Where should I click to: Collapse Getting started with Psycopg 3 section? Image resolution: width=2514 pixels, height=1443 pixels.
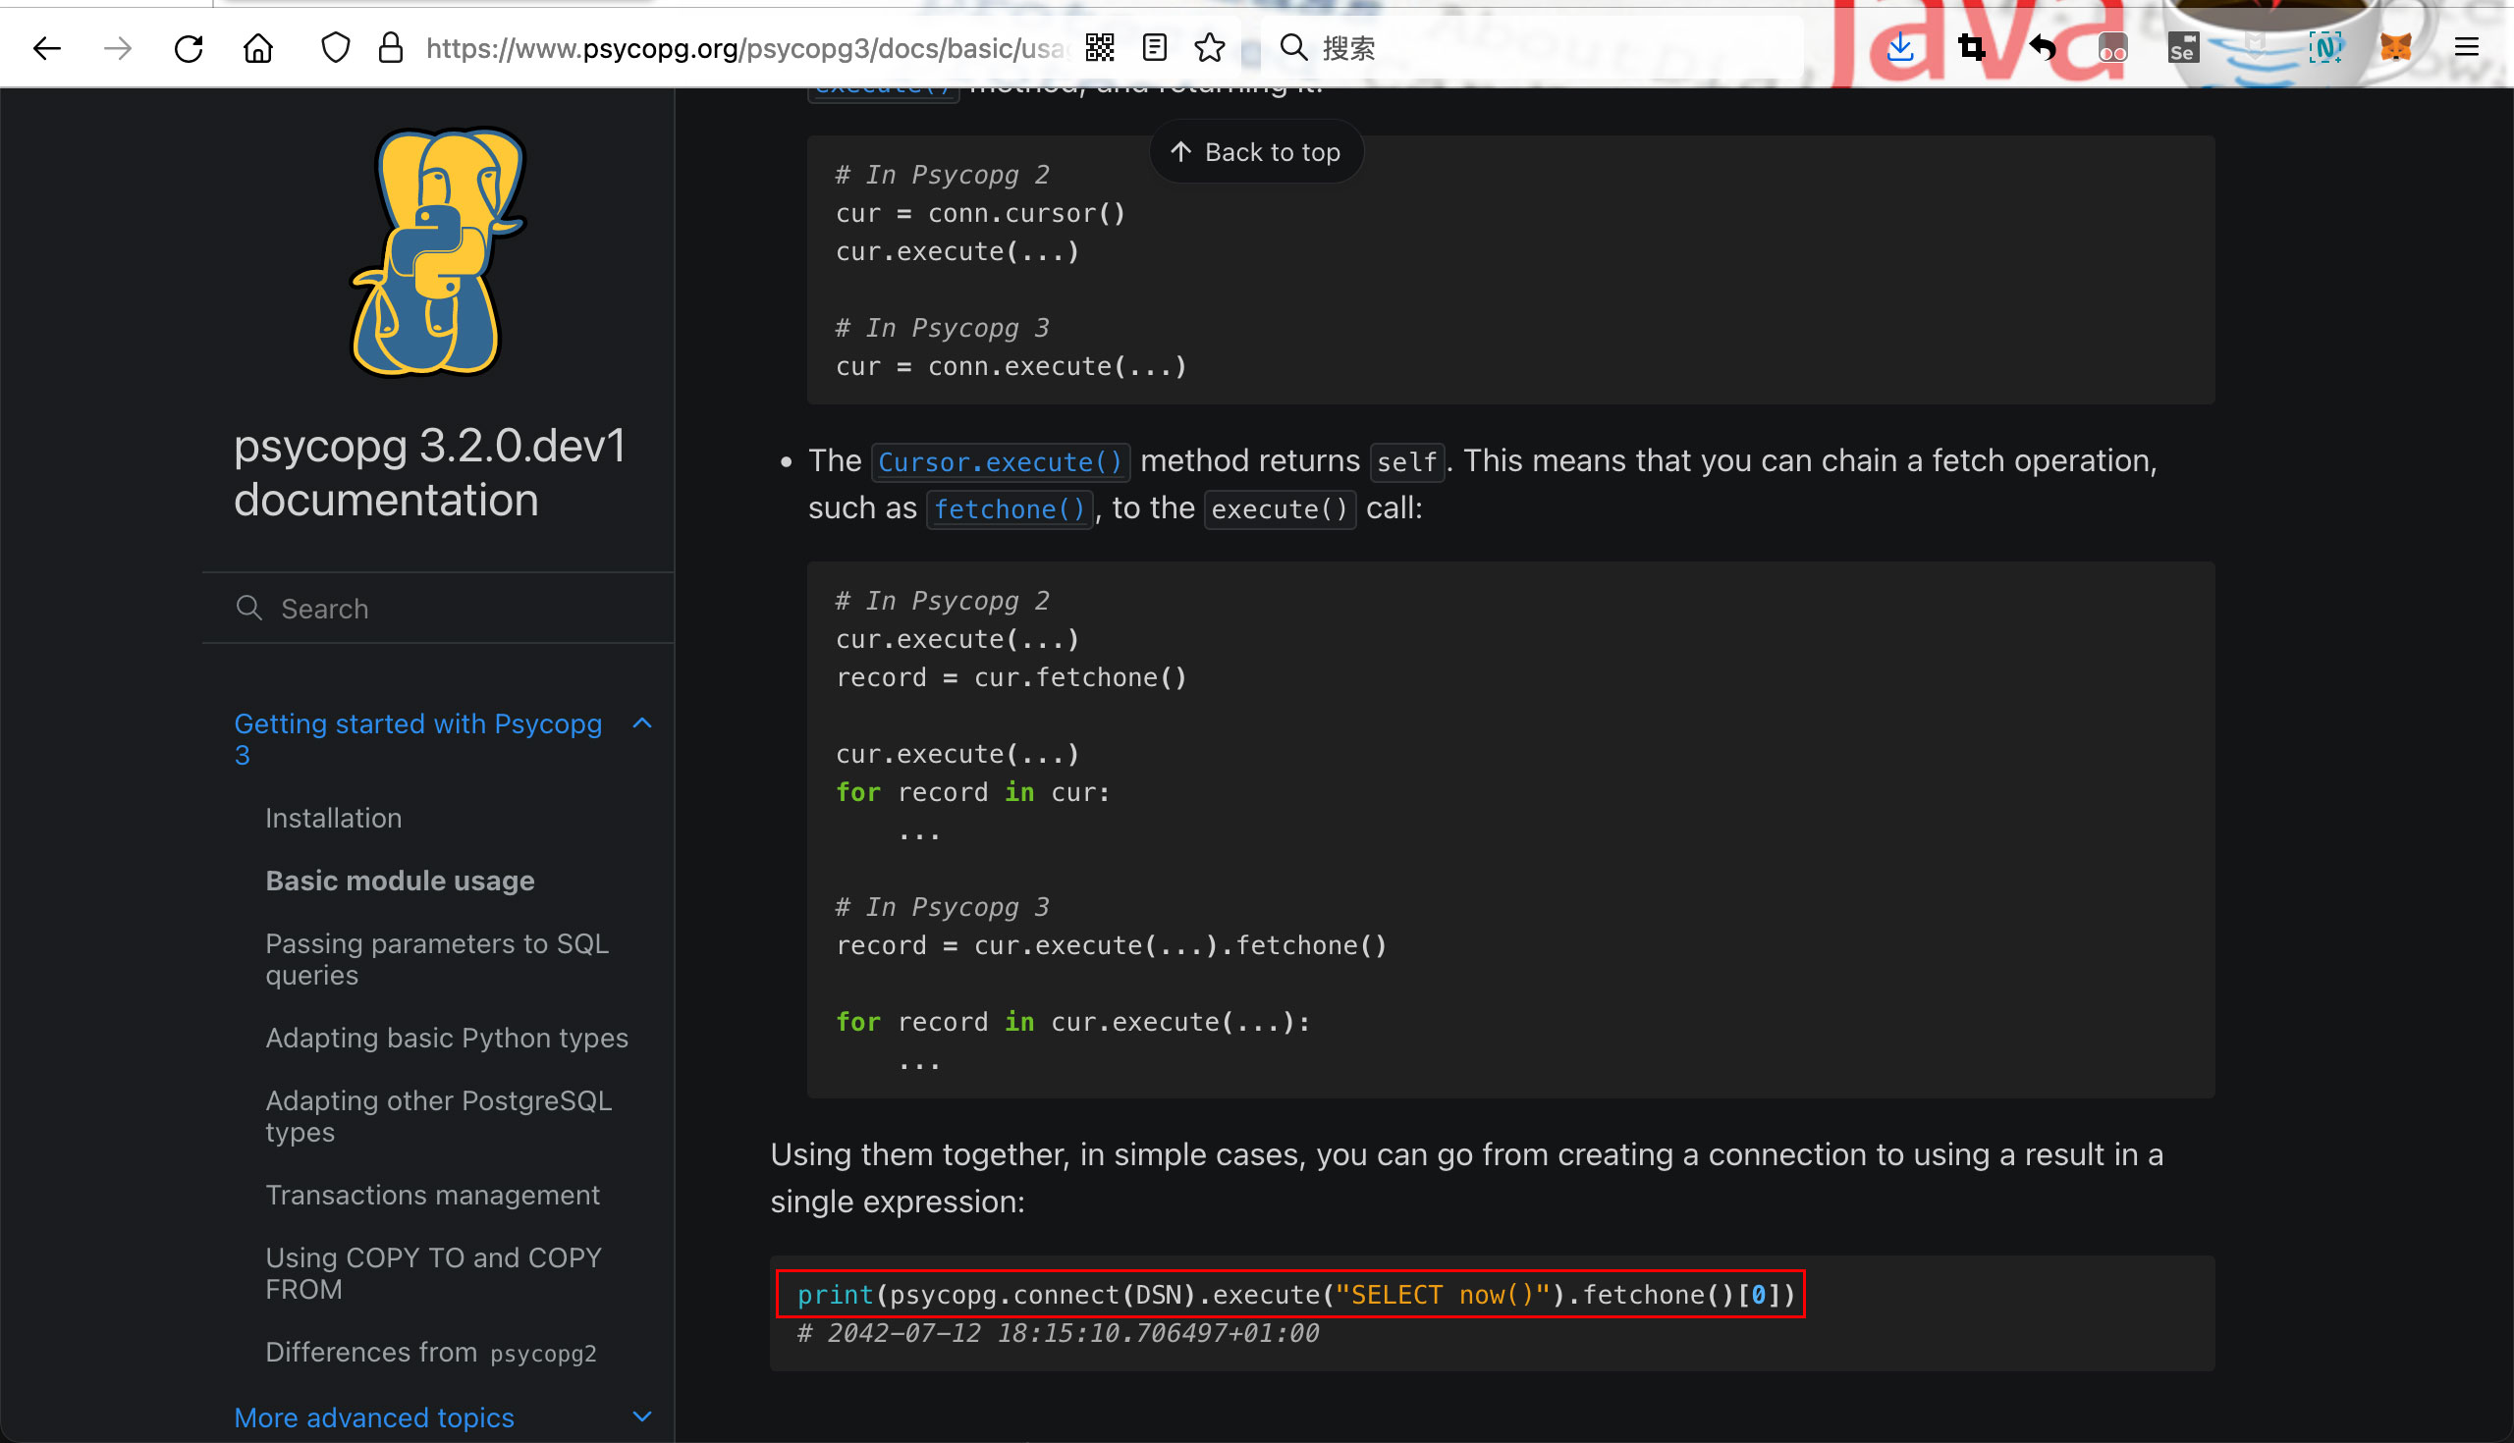pyautogui.click(x=642, y=723)
